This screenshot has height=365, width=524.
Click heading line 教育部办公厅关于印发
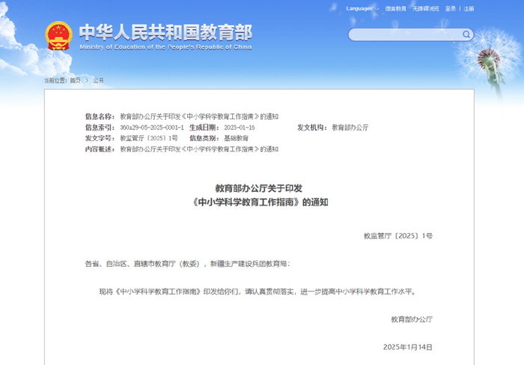(x=259, y=188)
